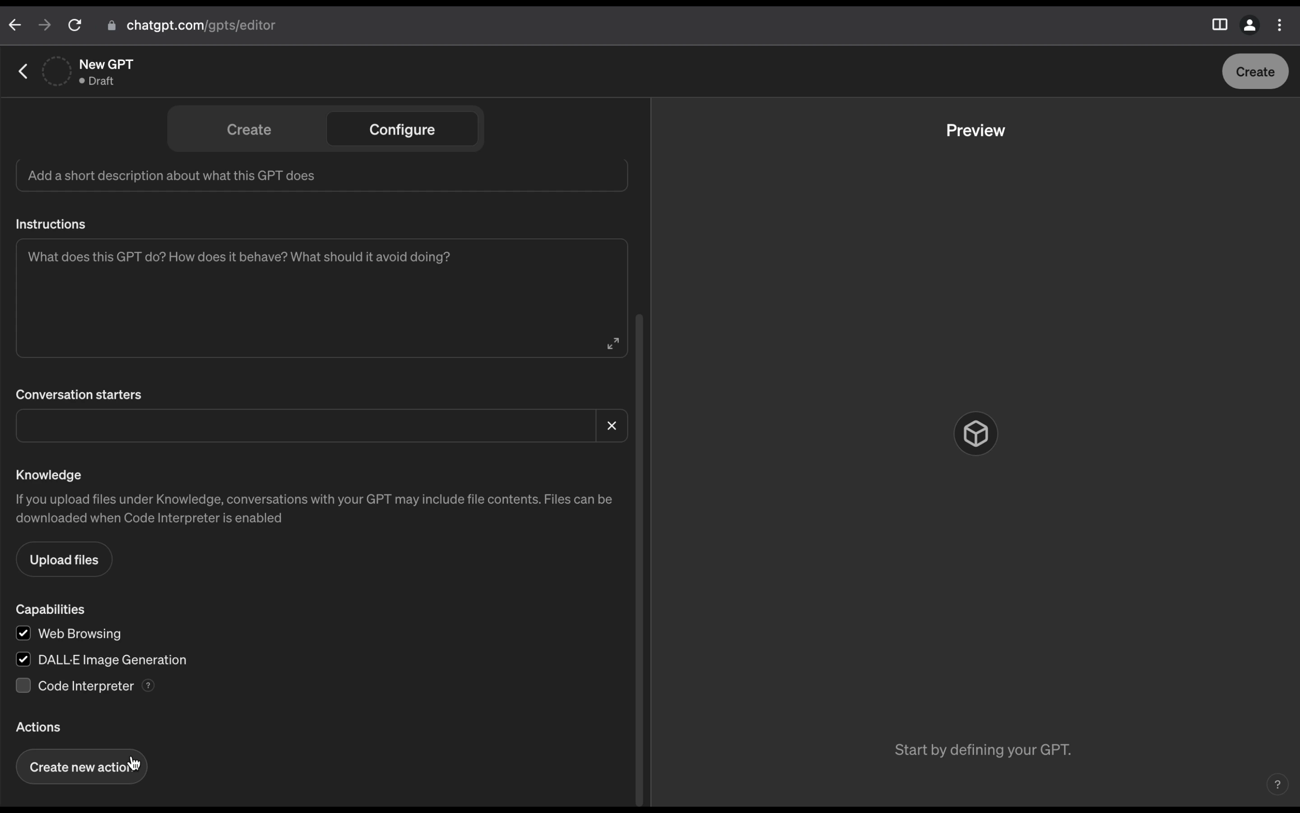
Task: Click the Knowledge upload description text
Action: tap(314, 509)
